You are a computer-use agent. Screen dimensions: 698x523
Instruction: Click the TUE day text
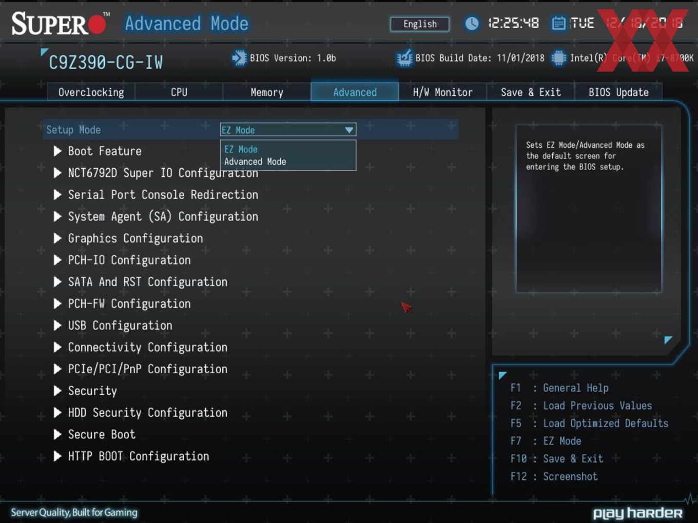coord(583,23)
